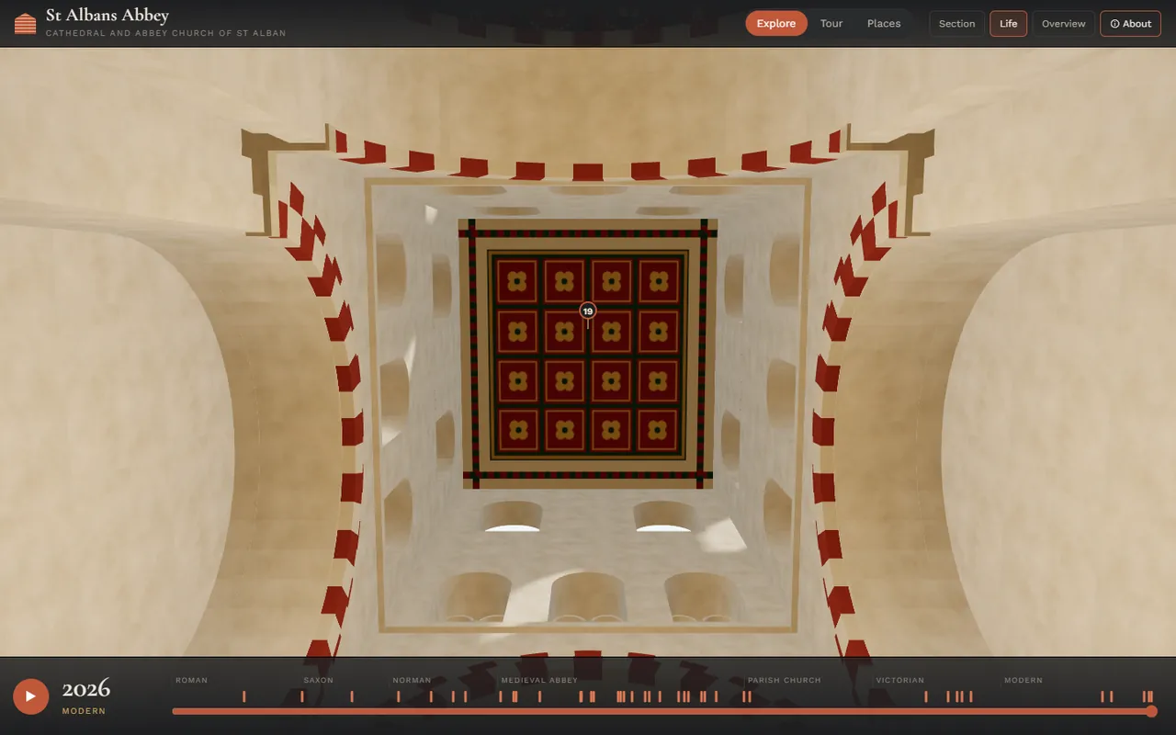Click the St Albans Abbey title
The image size is (1176, 735).
tap(107, 15)
